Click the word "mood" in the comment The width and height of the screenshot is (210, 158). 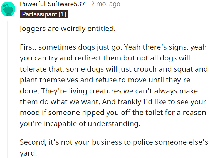pos(28,113)
